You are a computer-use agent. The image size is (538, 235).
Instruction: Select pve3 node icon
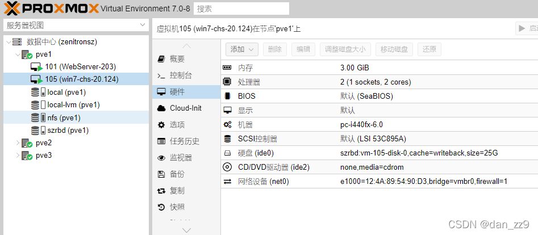pyautogui.click(x=27, y=156)
